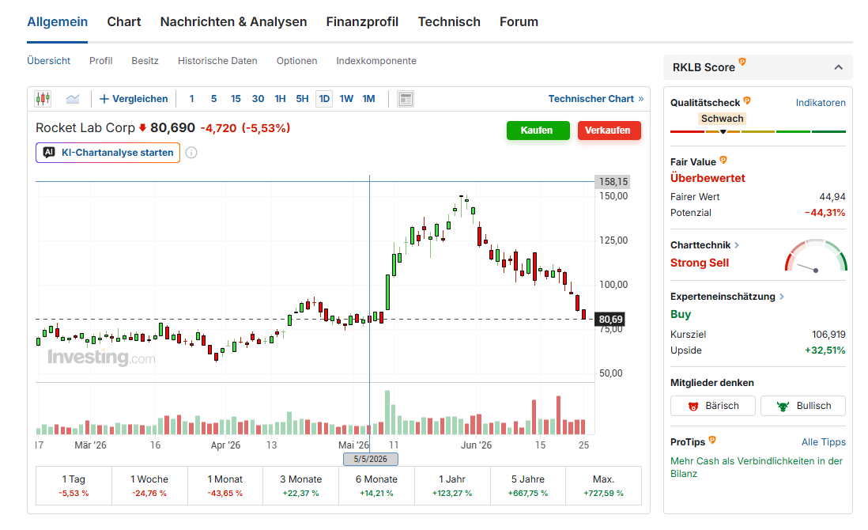Open the Technisch tab
The height and width of the screenshot is (530, 868).
point(449,22)
